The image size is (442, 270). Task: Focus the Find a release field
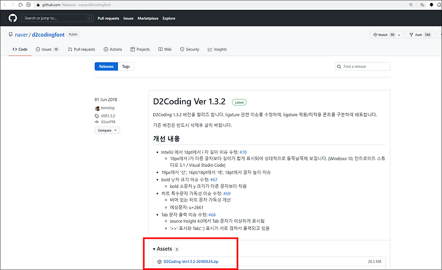click(362, 67)
